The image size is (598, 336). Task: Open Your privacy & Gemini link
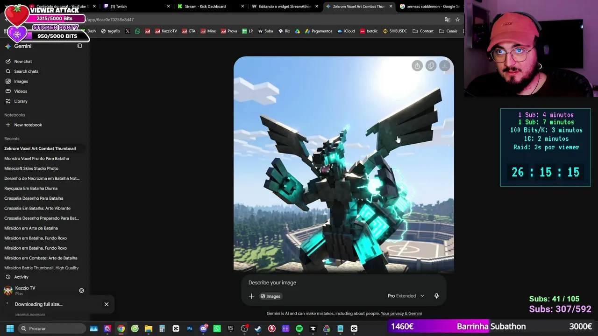point(401,314)
